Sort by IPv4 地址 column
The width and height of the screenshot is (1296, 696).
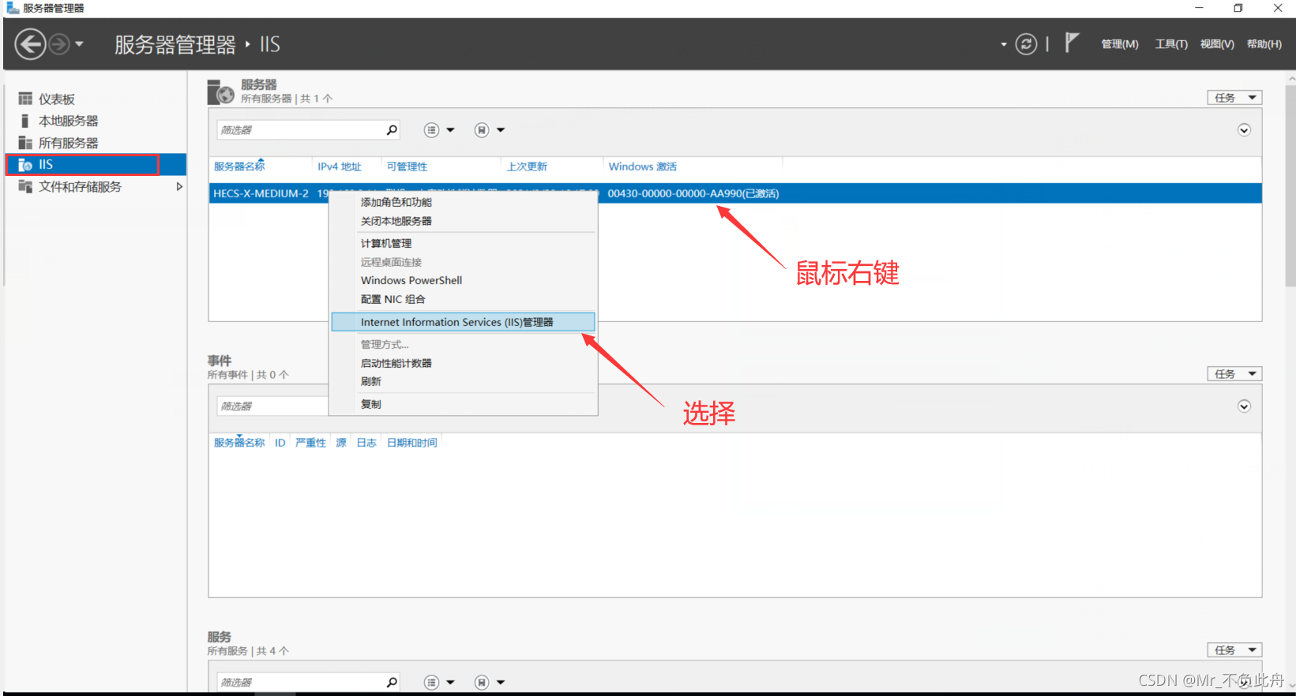(x=340, y=167)
